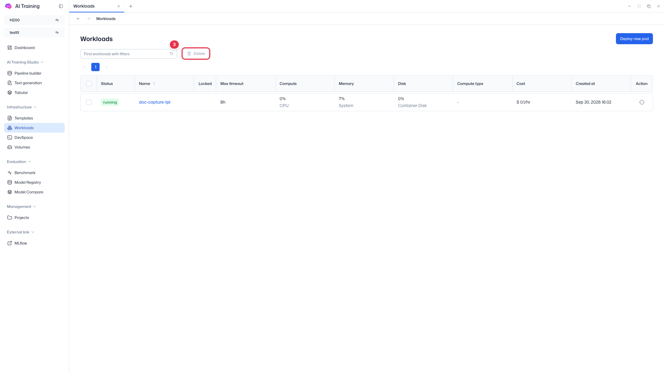The height and width of the screenshot is (373, 664).
Task: Click the Volumes drive icon
Action: click(10, 147)
